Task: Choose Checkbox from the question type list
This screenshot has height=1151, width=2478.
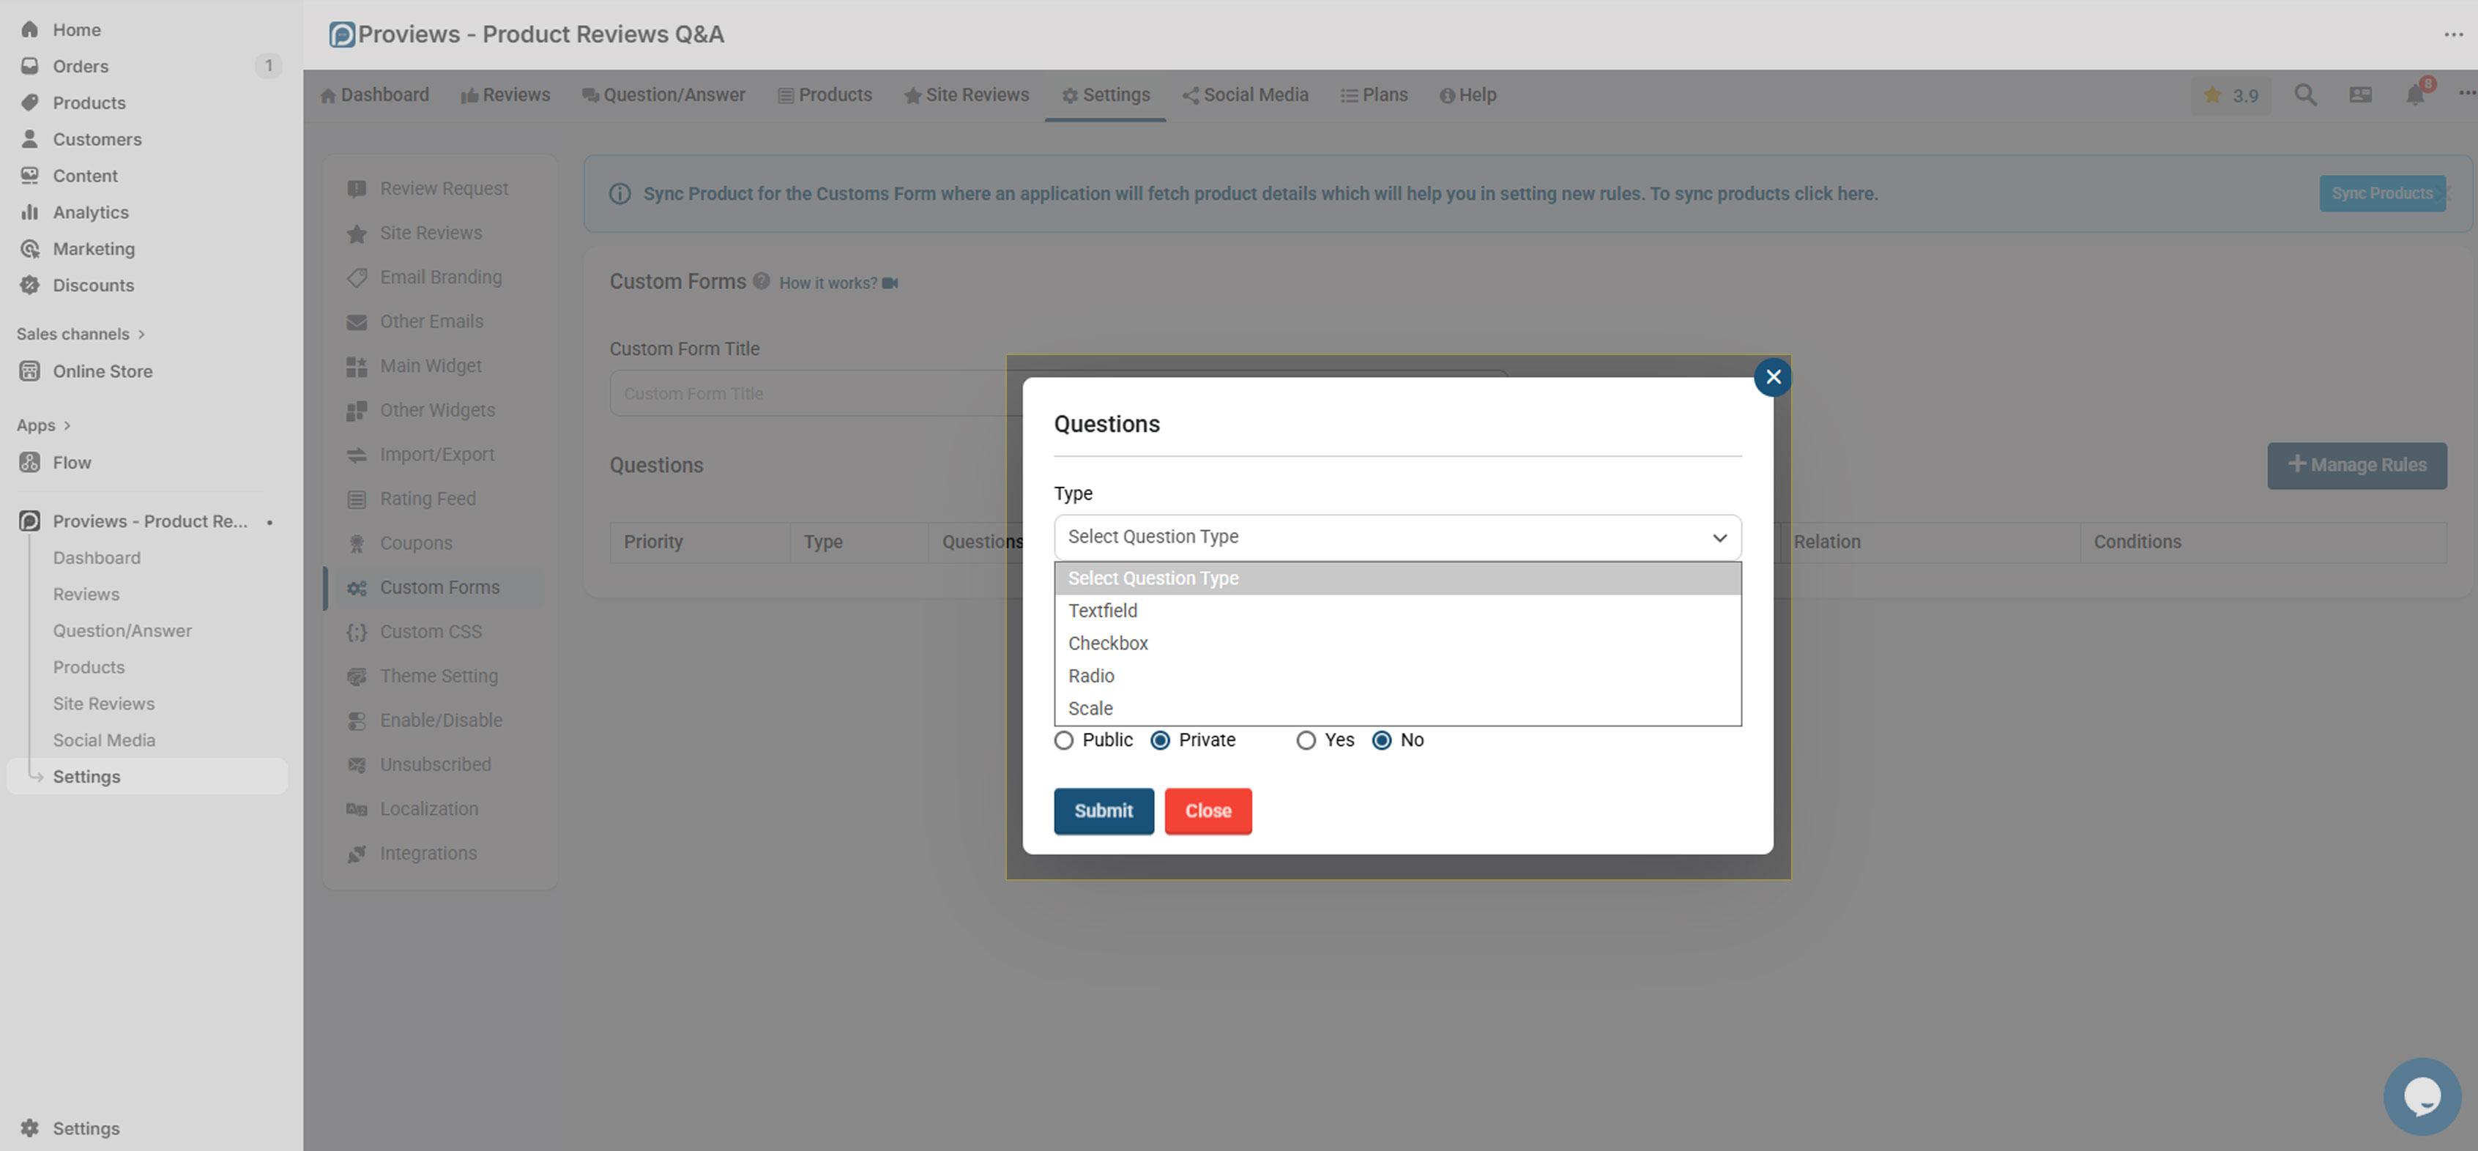Action: point(1108,644)
